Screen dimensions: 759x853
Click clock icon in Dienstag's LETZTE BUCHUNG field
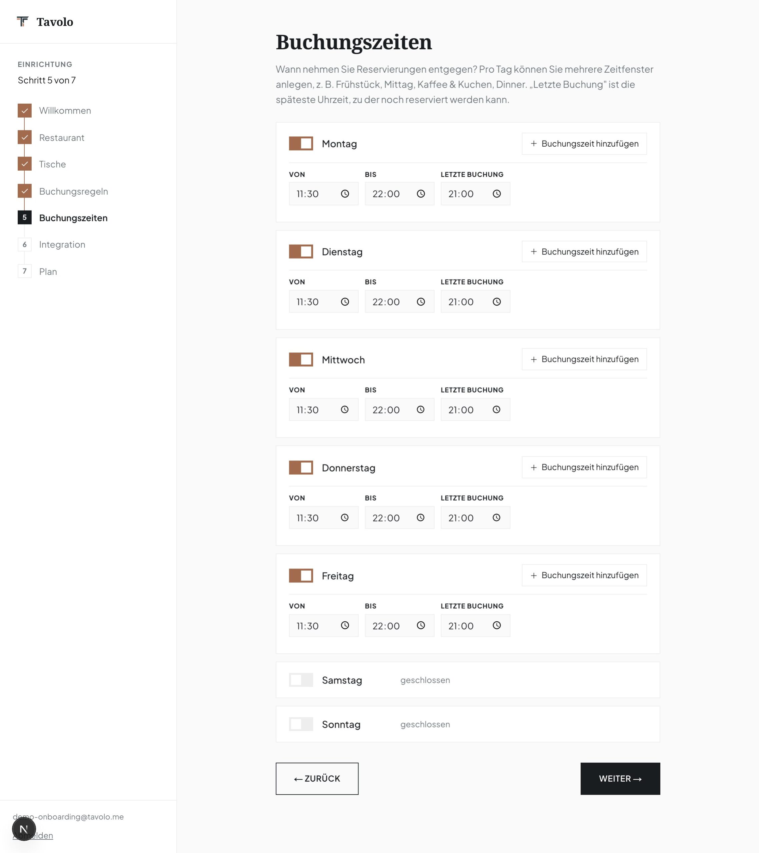click(497, 302)
